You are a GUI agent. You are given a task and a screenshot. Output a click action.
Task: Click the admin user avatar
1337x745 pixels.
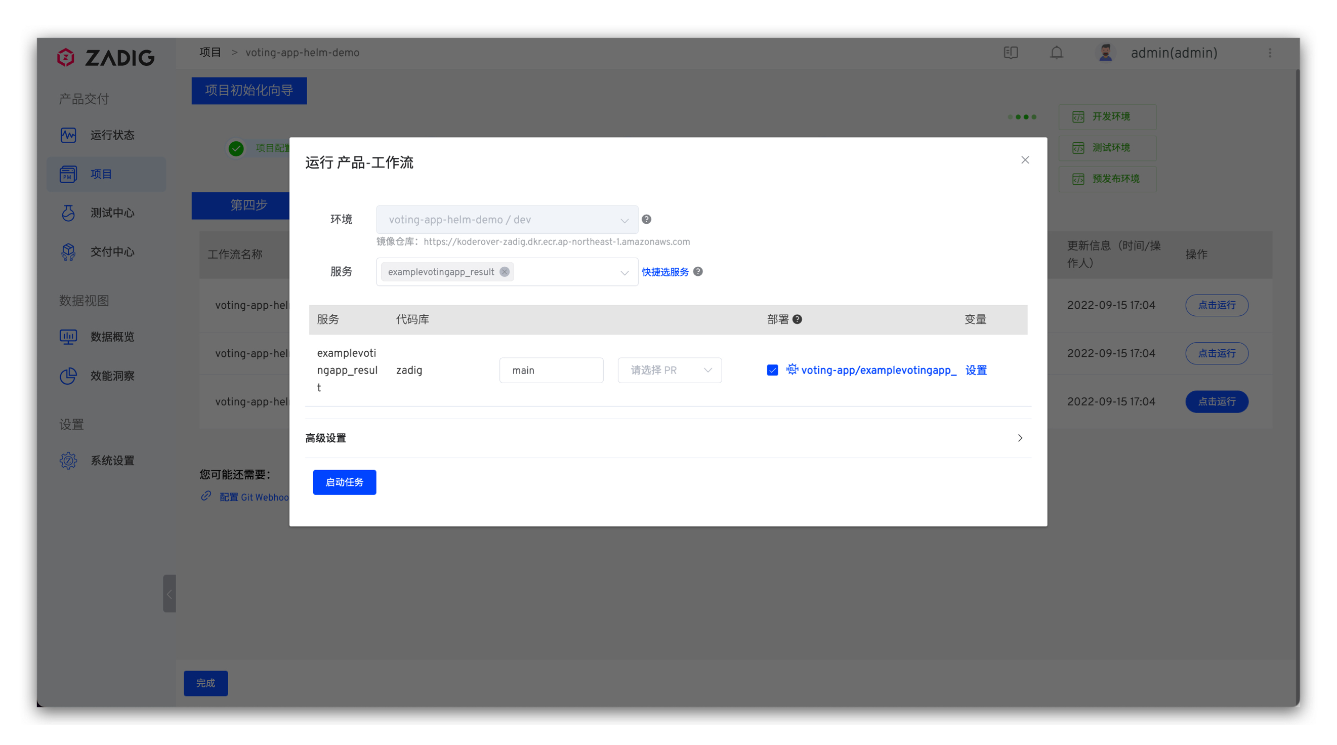tap(1105, 53)
